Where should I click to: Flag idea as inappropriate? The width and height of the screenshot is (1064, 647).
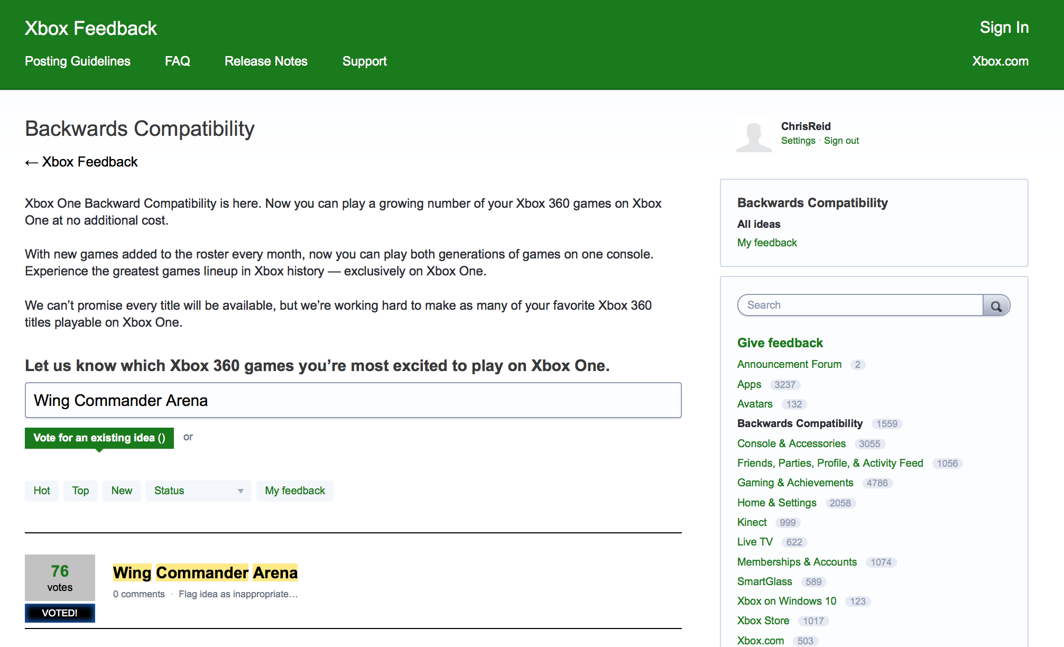point(238,594)
